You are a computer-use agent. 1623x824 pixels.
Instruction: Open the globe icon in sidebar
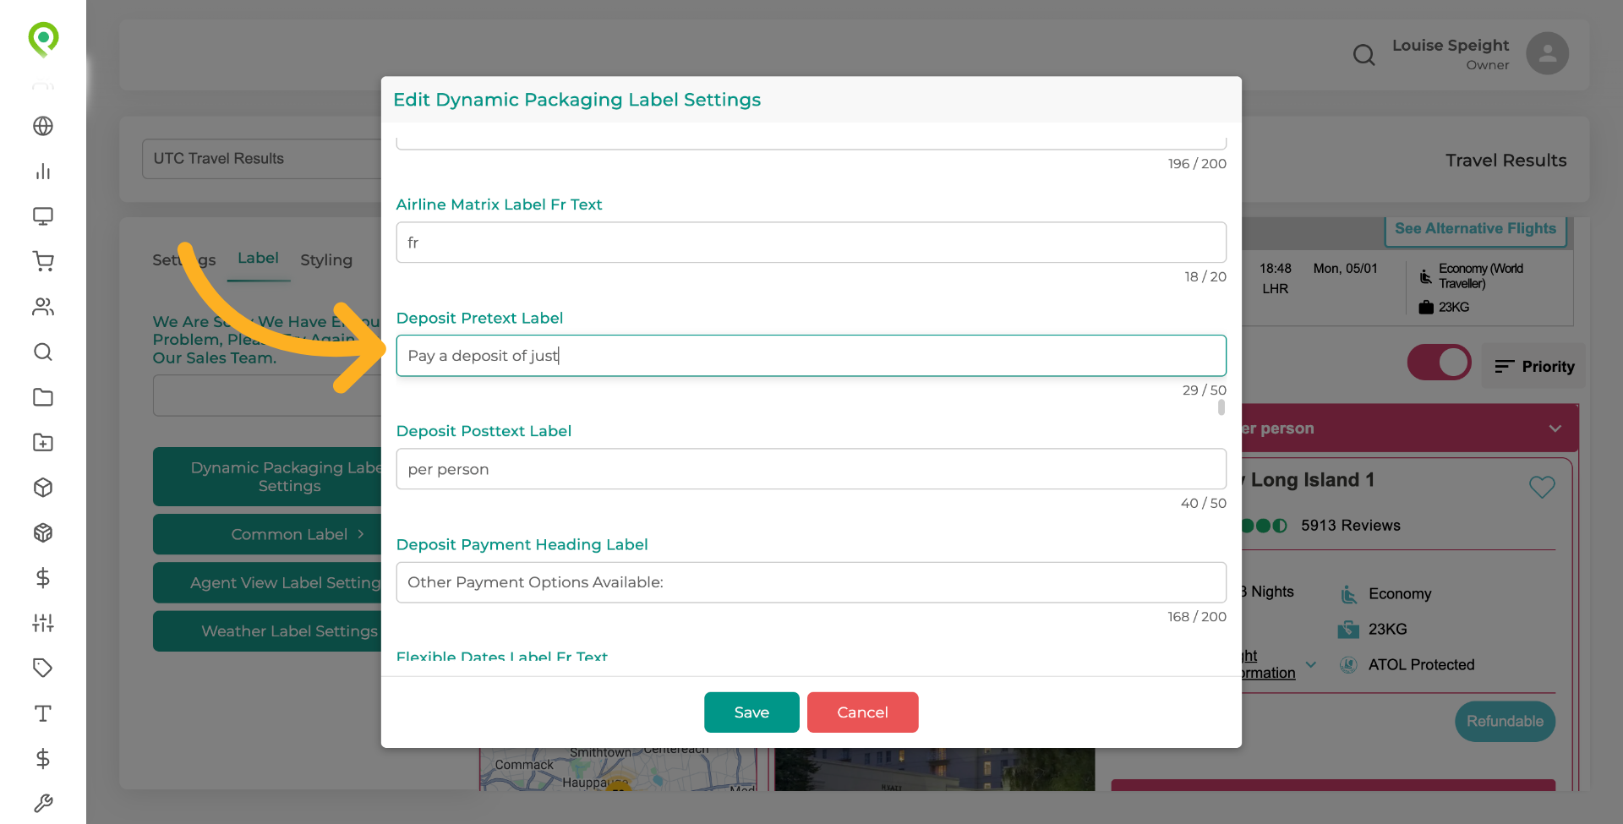pyautogui.click(x=43, y=126)
